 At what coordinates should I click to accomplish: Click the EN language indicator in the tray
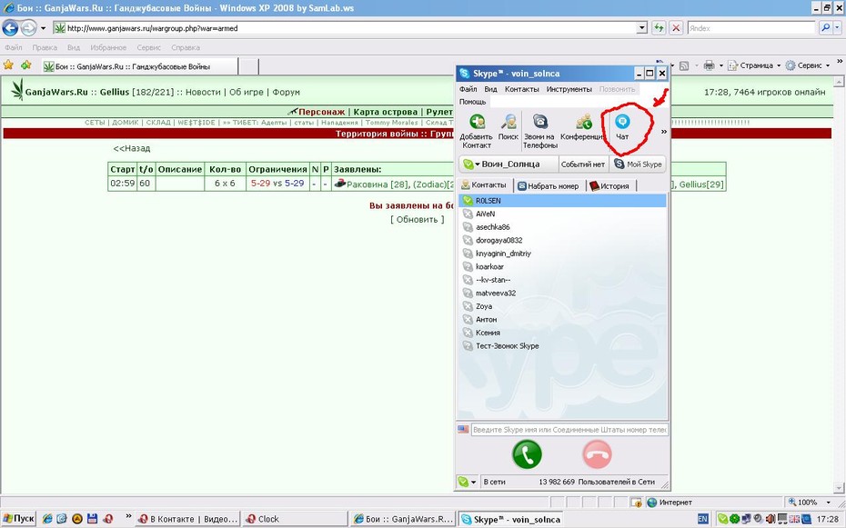702,519
